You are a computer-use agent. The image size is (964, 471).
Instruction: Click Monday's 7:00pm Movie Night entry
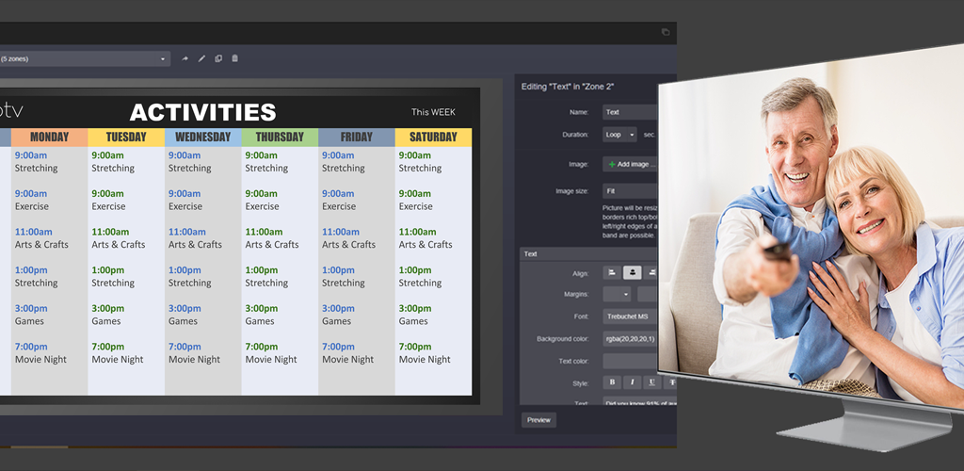click(x=40, y=353)
